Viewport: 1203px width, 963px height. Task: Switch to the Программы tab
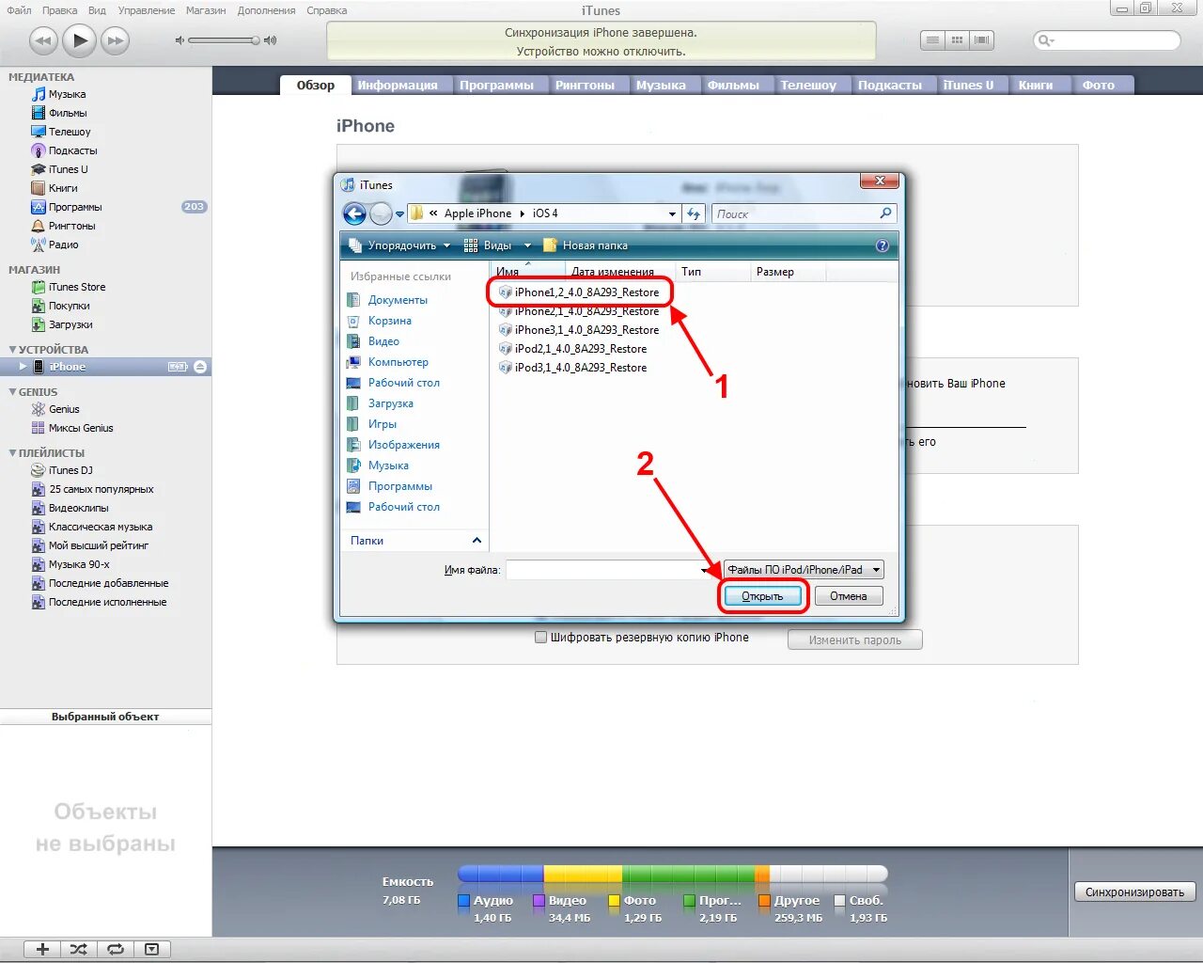496,86
